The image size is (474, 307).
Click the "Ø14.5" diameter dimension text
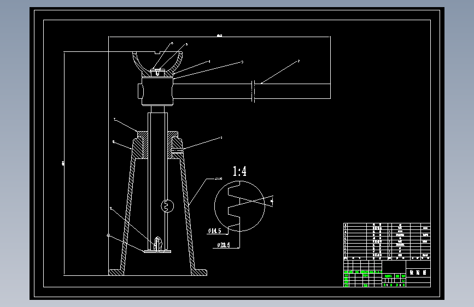(215, 231)
